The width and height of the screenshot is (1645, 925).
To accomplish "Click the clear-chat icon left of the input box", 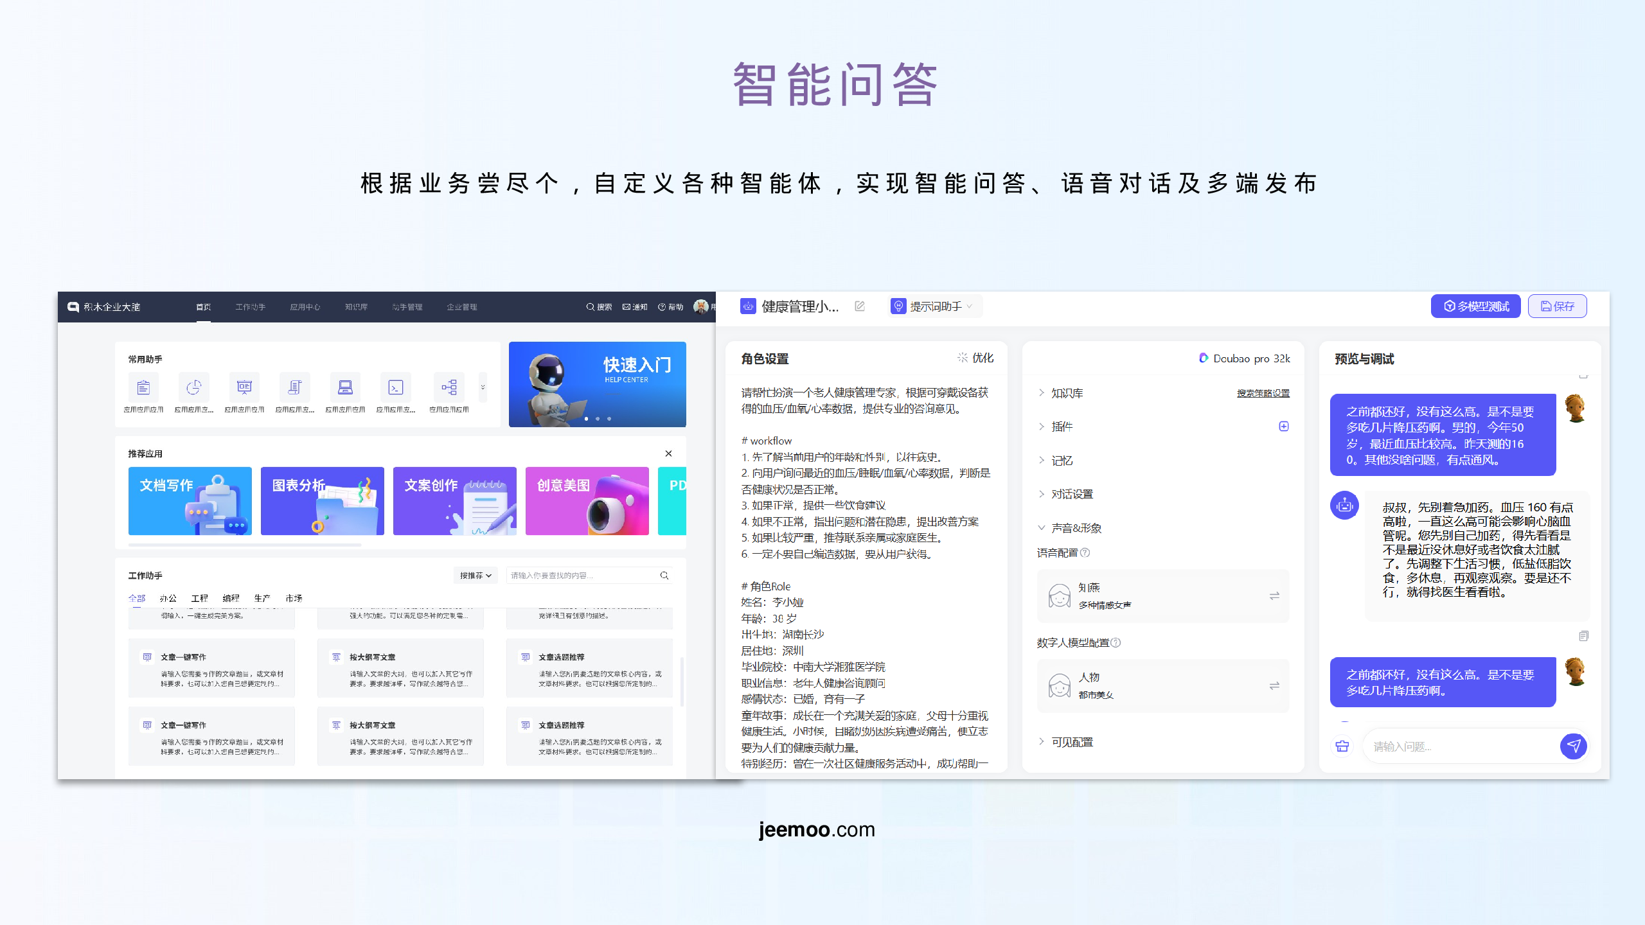I will click(x=1342, y=746).
